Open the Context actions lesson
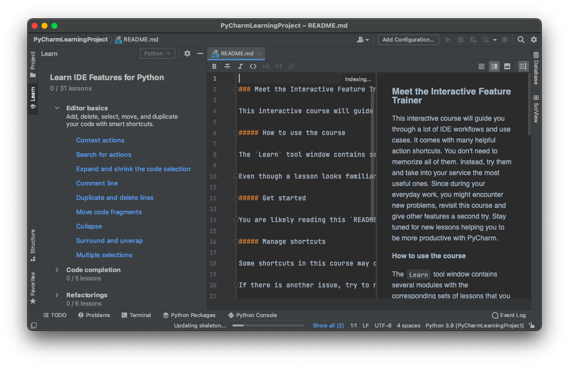Image resolution: width=569 pixels, height=367 pixels. pyautogui.click(x=100, y=140)
